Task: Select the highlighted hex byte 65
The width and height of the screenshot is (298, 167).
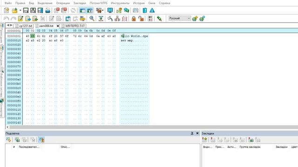Action: coord(33,36)
